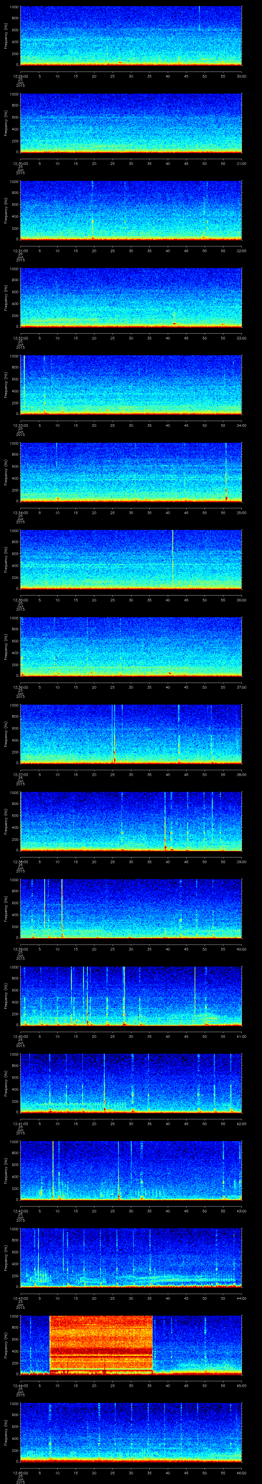Click the bright vertical spike in the 12:35:00 spectrogram
This screenshot has width=262, height=1484.
coord(173,559)
